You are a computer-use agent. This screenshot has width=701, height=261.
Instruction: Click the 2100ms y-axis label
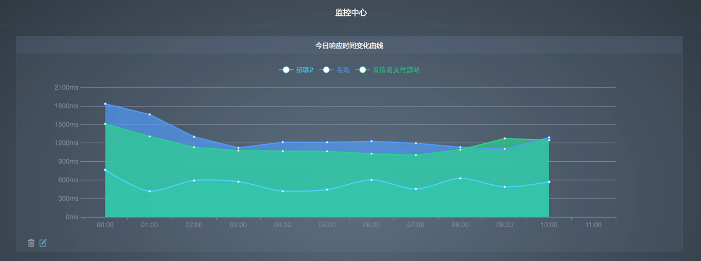pos(66,87)
